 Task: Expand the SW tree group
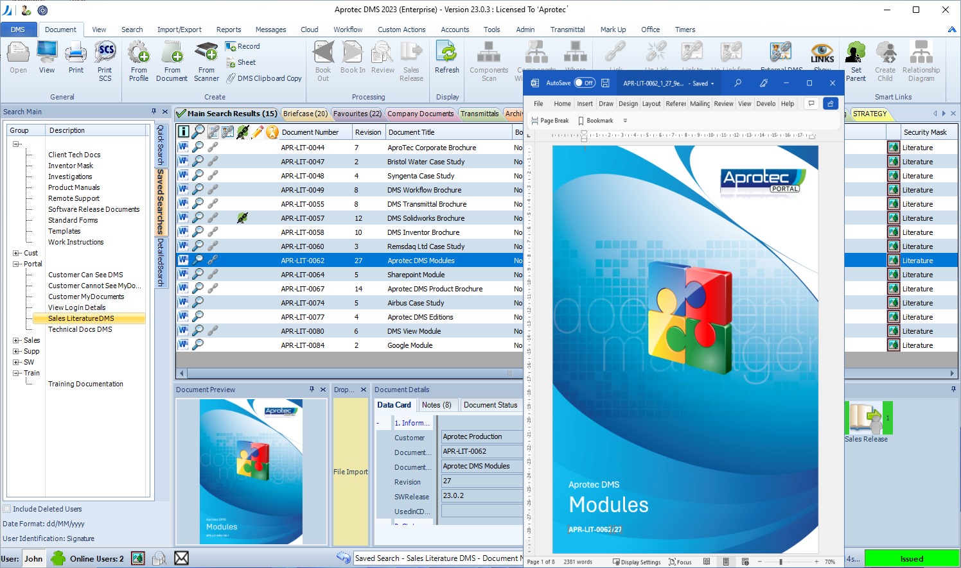[x=16, y=362]
